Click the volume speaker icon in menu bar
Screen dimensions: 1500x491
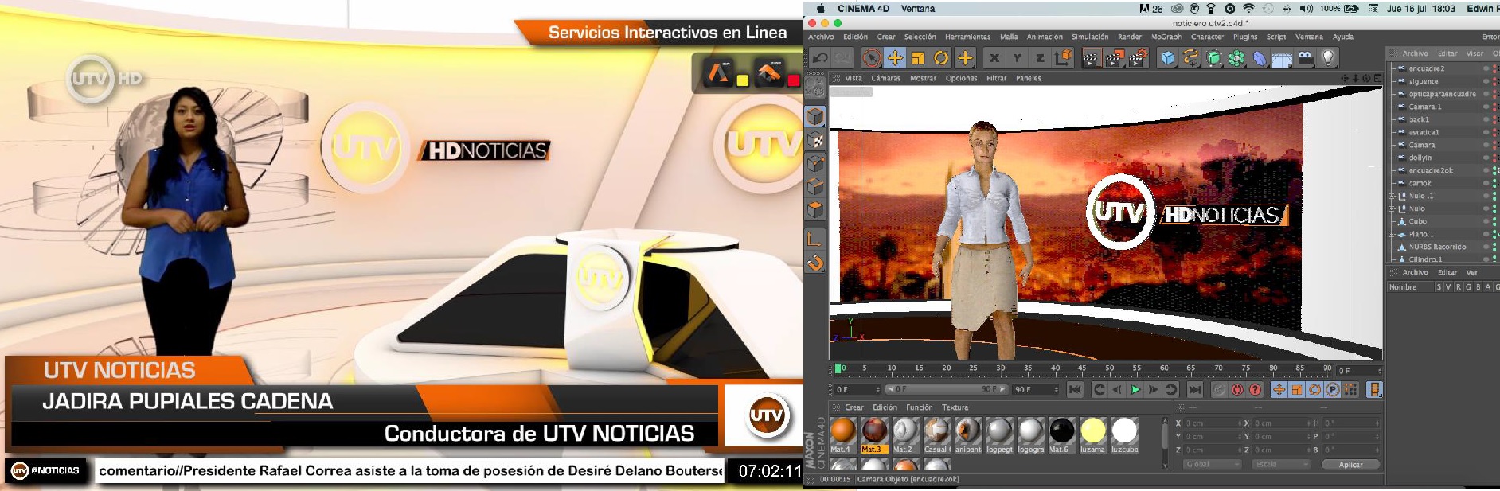click(1306, 9)
